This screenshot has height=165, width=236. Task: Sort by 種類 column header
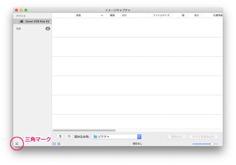(112, 15)
